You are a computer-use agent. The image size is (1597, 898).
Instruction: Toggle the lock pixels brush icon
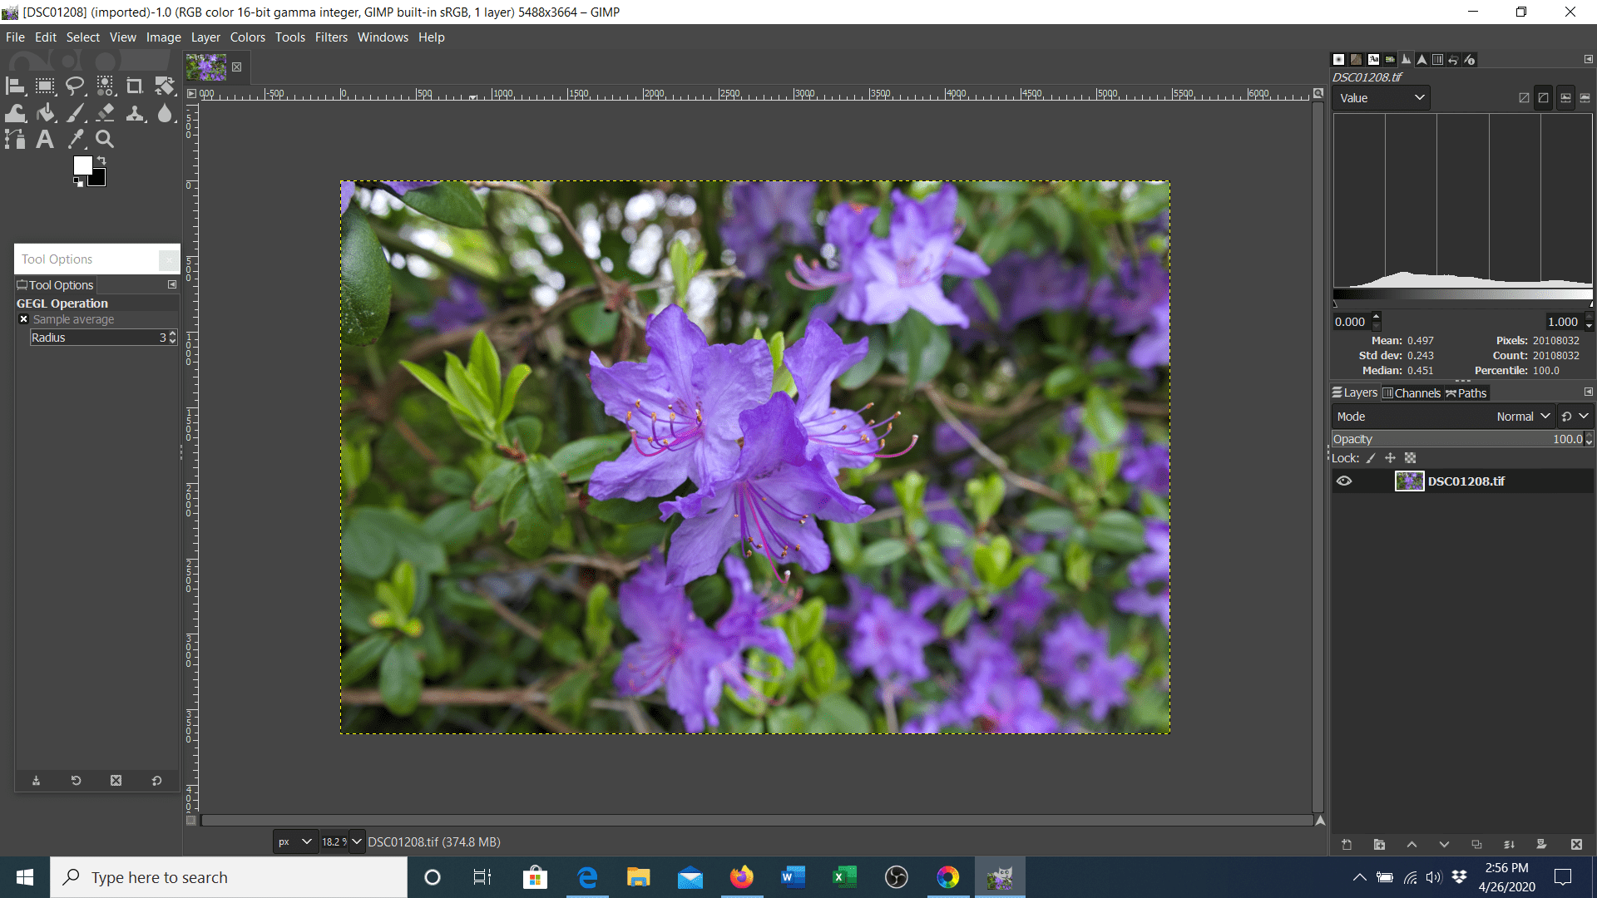click(1371, 458)
